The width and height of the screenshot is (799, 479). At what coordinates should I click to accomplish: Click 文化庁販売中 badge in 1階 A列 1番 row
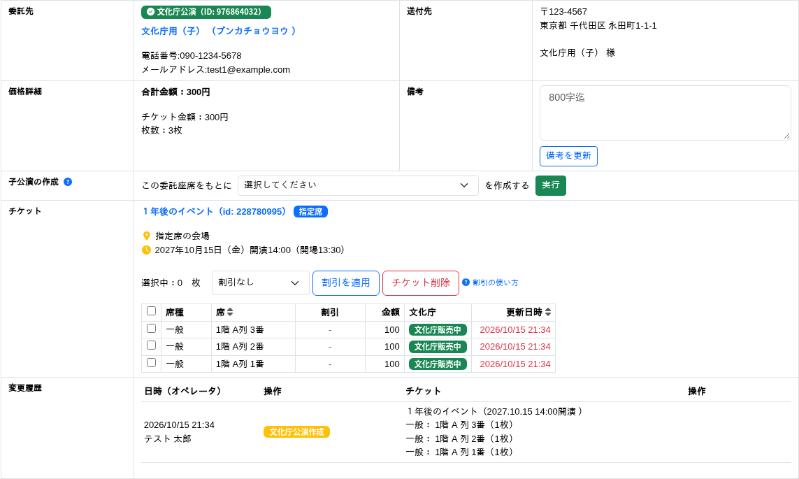pos(438,364)
